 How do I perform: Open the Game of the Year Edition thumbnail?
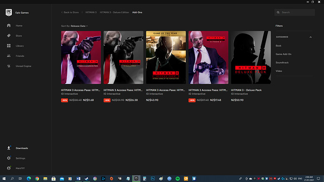point(166,57)
